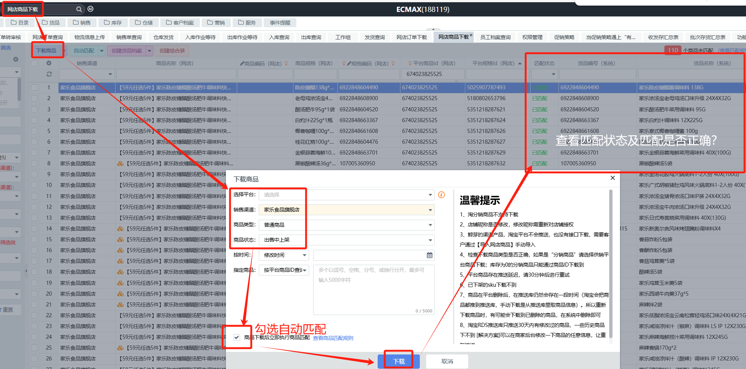
Task: Open the 货品 folder menu
Action: pos(51,23)
